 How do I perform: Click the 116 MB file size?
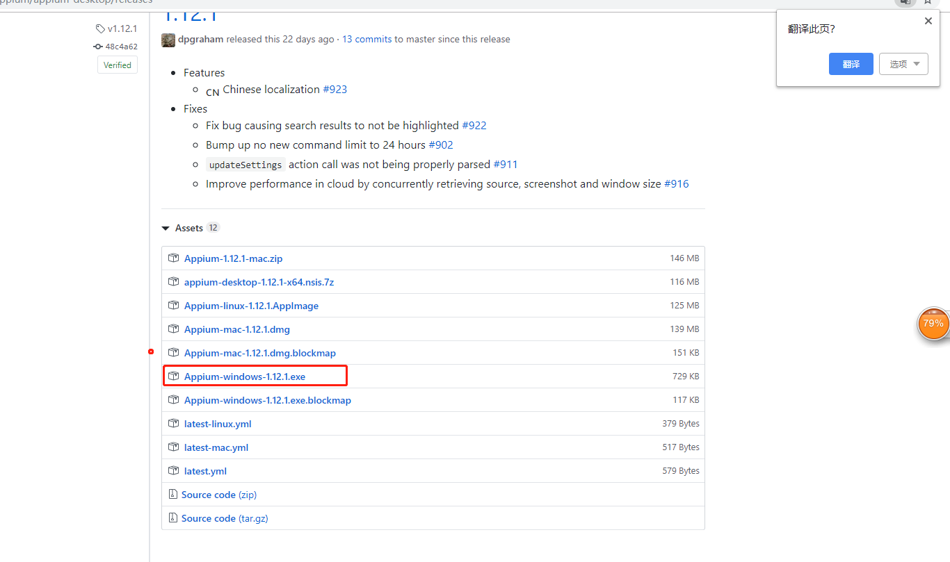point(684,281)
